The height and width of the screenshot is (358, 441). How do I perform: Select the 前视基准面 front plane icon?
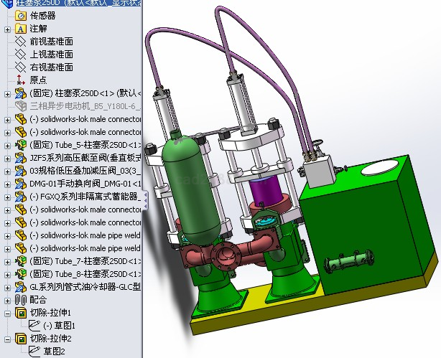[20, 42]
